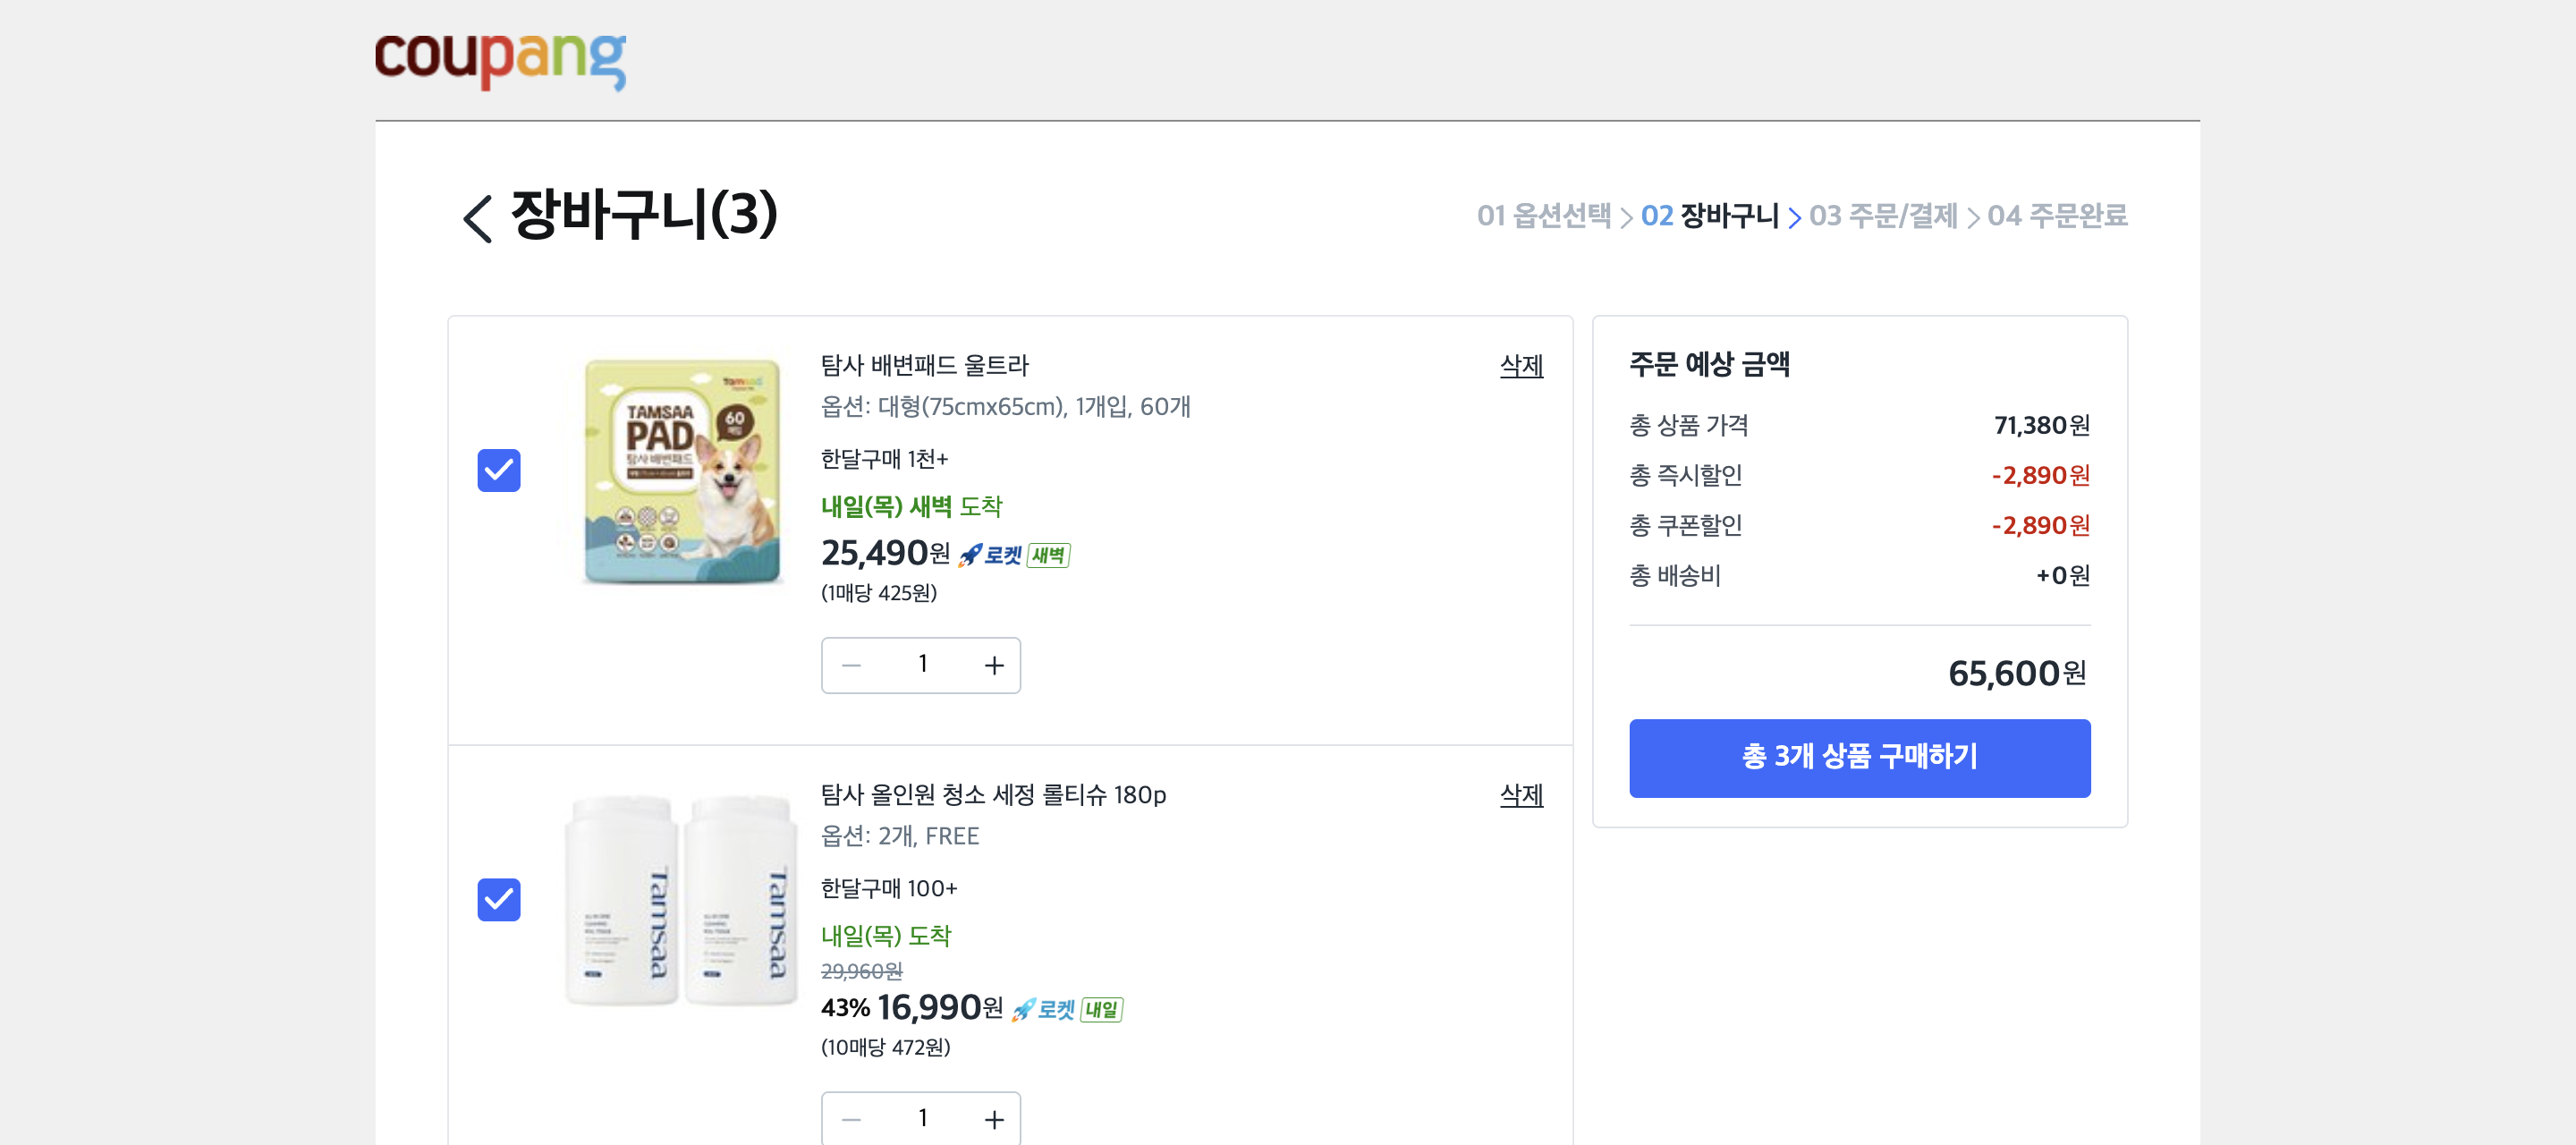This screenshot has height=1145, width=2576.
Task: Click quantity field of 탐사 배변패드 울트라
Action: tap(922, 664)
